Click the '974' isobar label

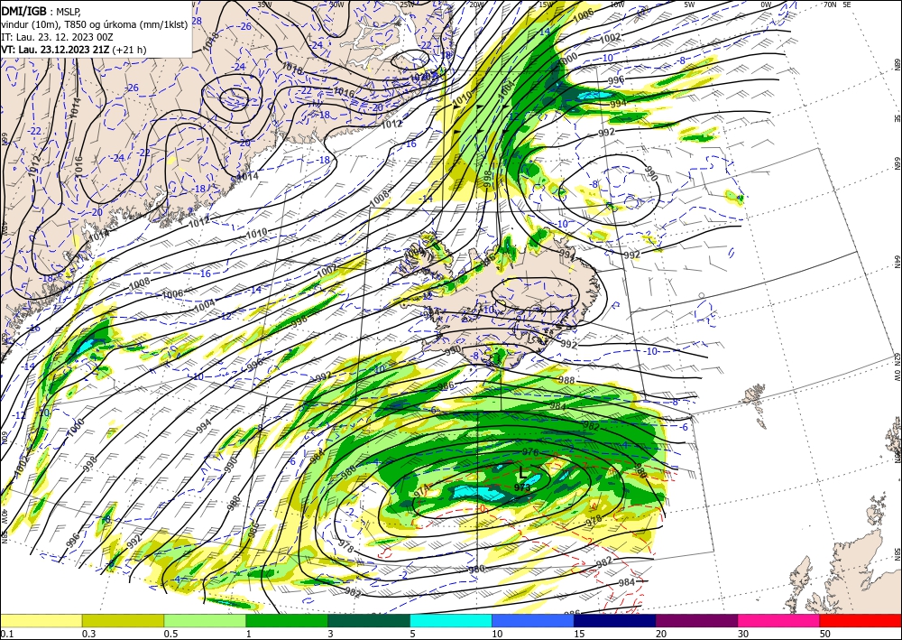click(421, 490)
